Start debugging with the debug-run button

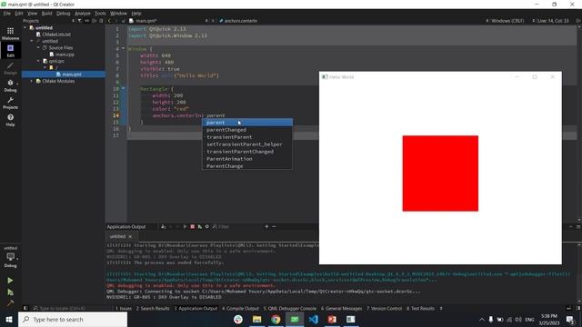pos(10,292)
